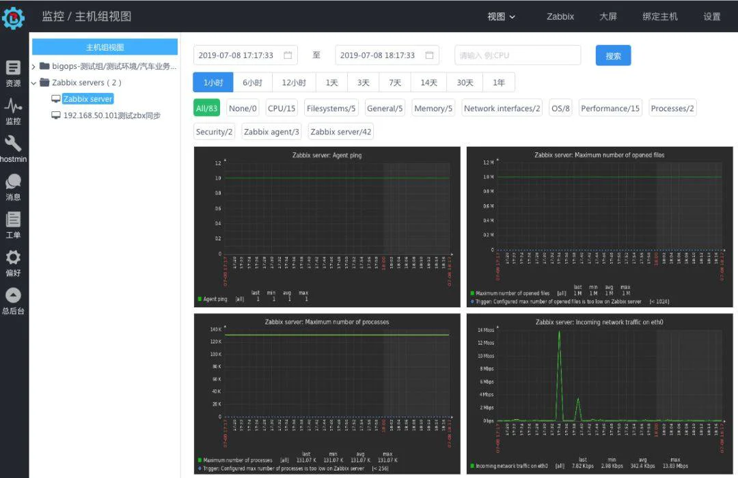Viewport: 738px width, 478px height.
Task: Focus the search keyword input field
Action: (518, 55)
